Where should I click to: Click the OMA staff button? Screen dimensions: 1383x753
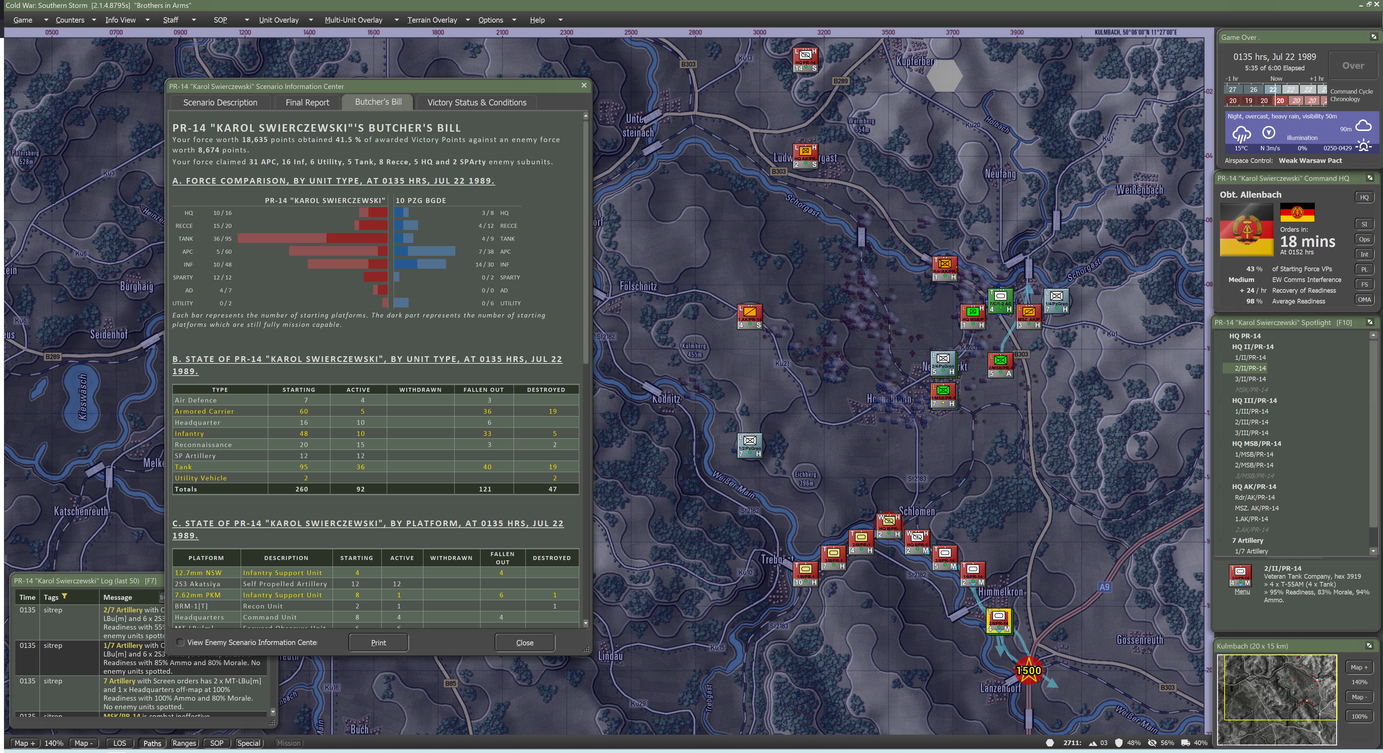click(x=1364, y=300)
